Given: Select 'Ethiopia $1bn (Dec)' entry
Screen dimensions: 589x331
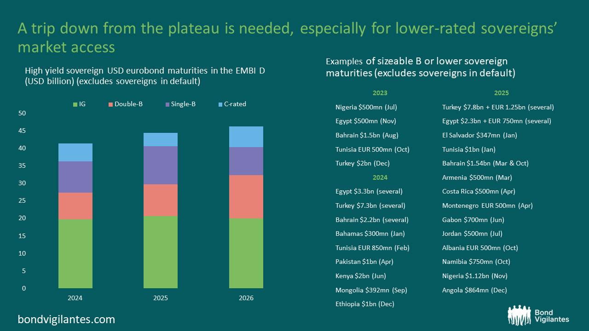Looking at the screenshot, I should coord(365,304).
